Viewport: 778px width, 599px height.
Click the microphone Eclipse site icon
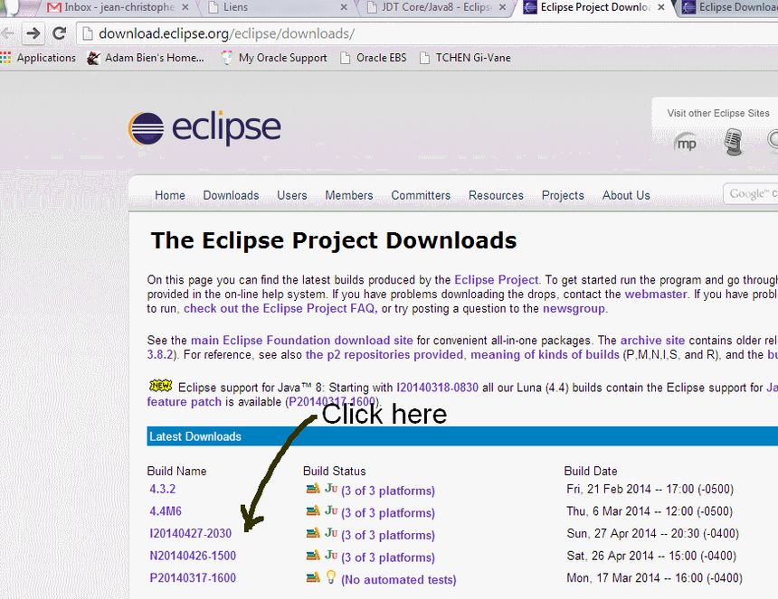click(733, 141)
